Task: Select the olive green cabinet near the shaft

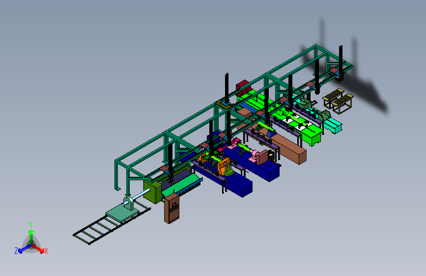Action: click(x=152, y=192)
